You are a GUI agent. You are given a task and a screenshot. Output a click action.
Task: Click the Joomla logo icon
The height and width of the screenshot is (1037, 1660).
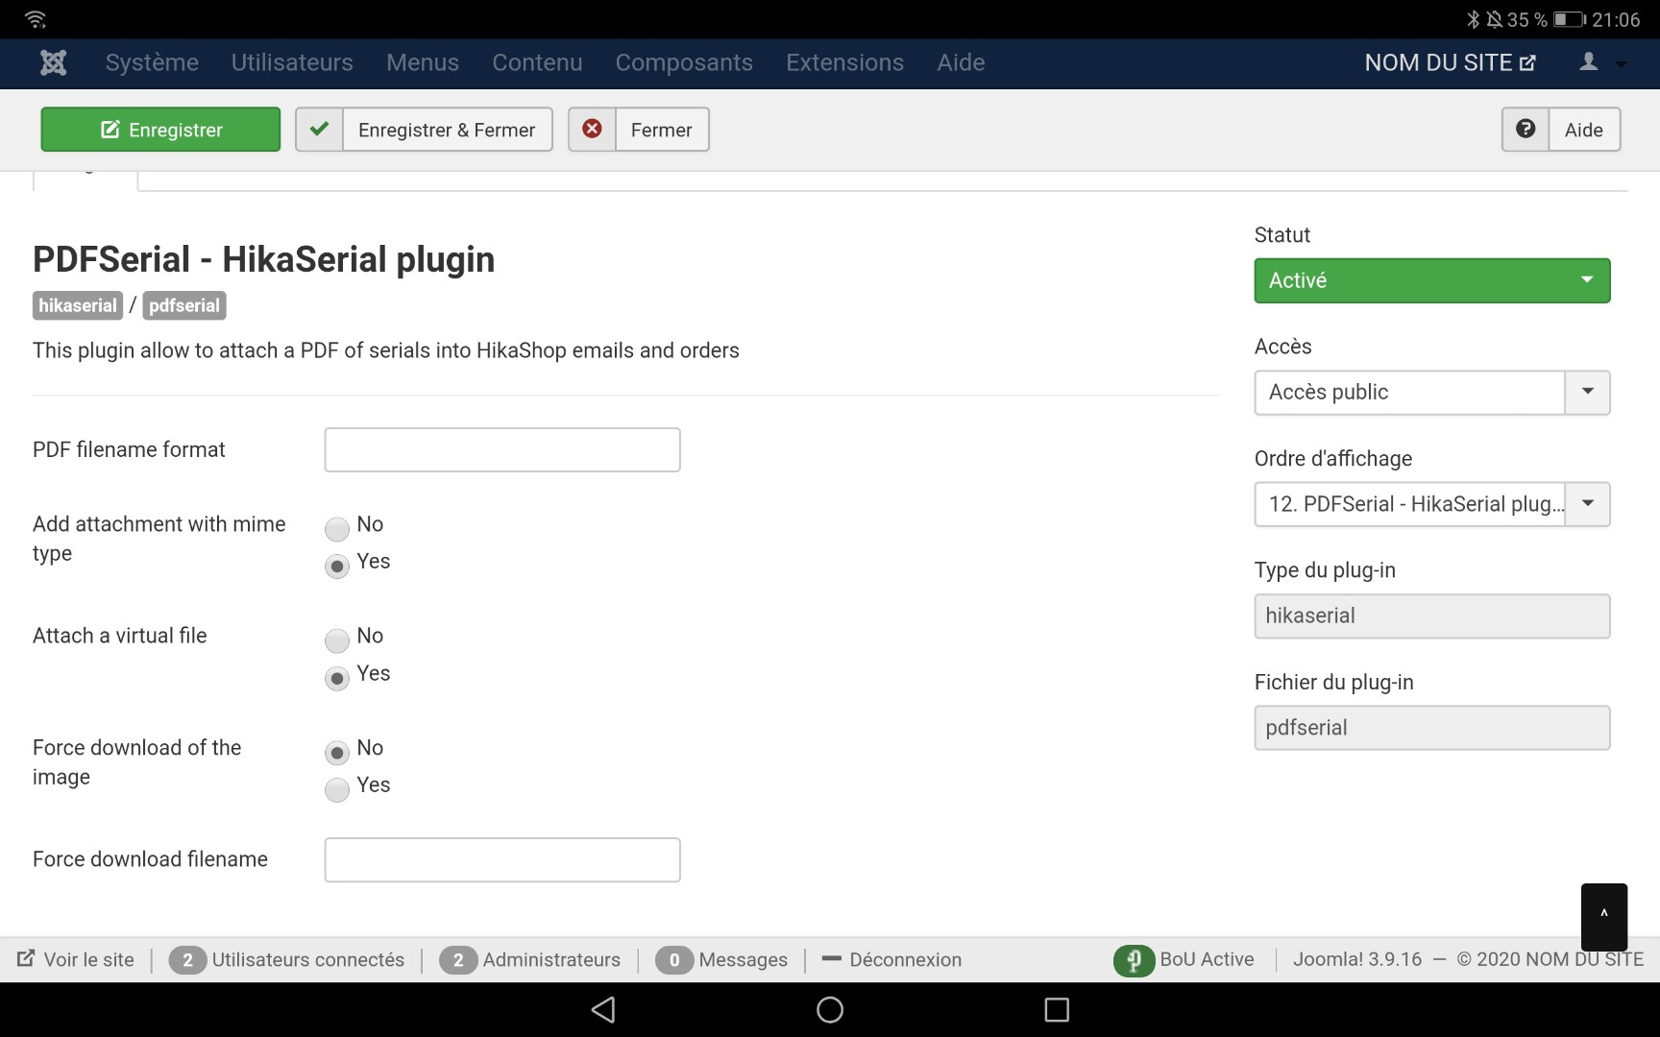[x=54, y=62]
